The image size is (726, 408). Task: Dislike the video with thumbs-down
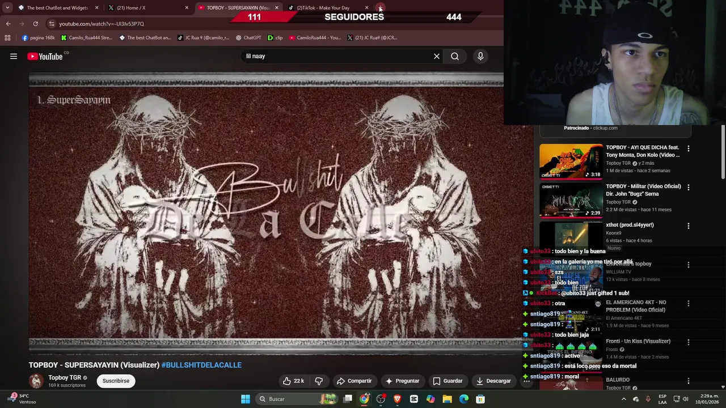tap(319, 381)
